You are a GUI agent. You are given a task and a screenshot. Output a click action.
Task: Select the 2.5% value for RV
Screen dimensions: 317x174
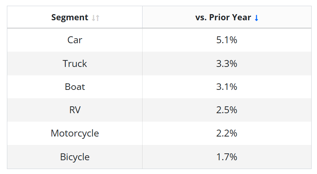pos(227,110)
